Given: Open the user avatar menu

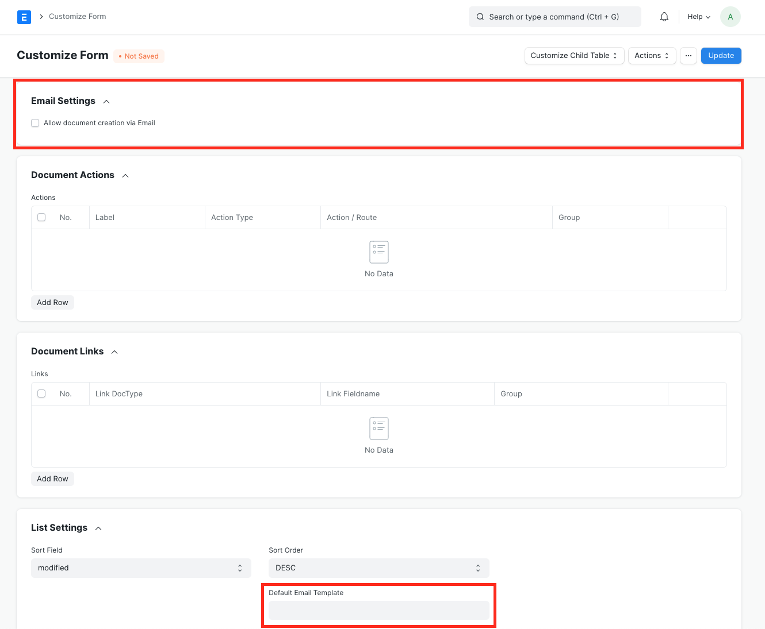Looking at the screenshot, I should point(730,17).
